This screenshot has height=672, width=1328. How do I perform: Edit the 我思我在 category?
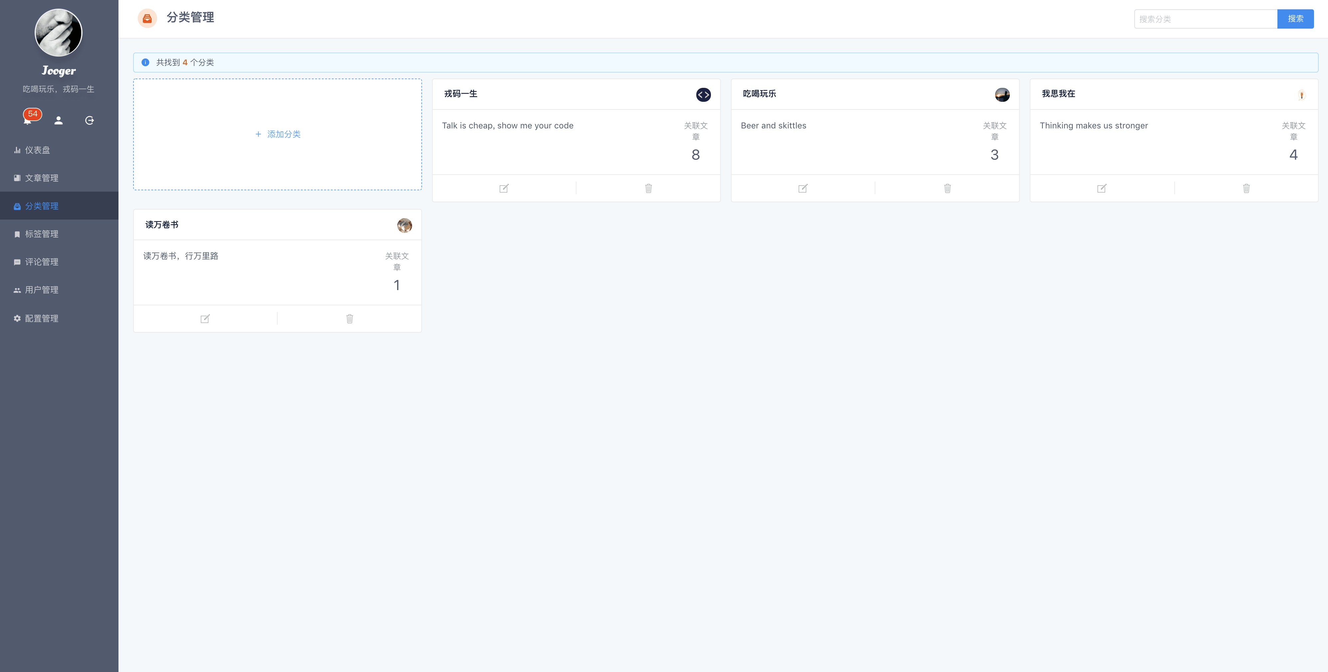pos(1102,188)
